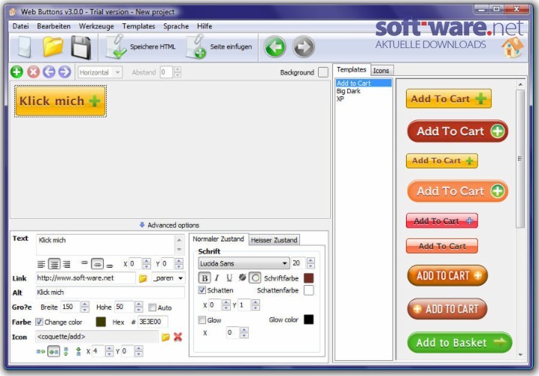Uncheck Change color checkbox

pyautogui.click(x=40, y=322)
